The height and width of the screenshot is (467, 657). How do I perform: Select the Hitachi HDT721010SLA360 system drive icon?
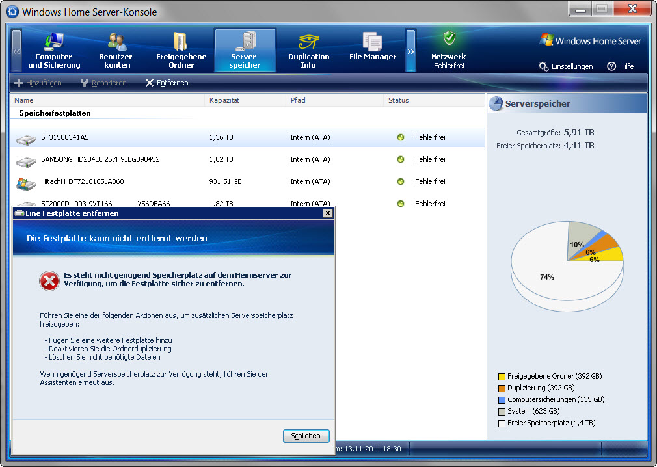(x=26, y=183)
